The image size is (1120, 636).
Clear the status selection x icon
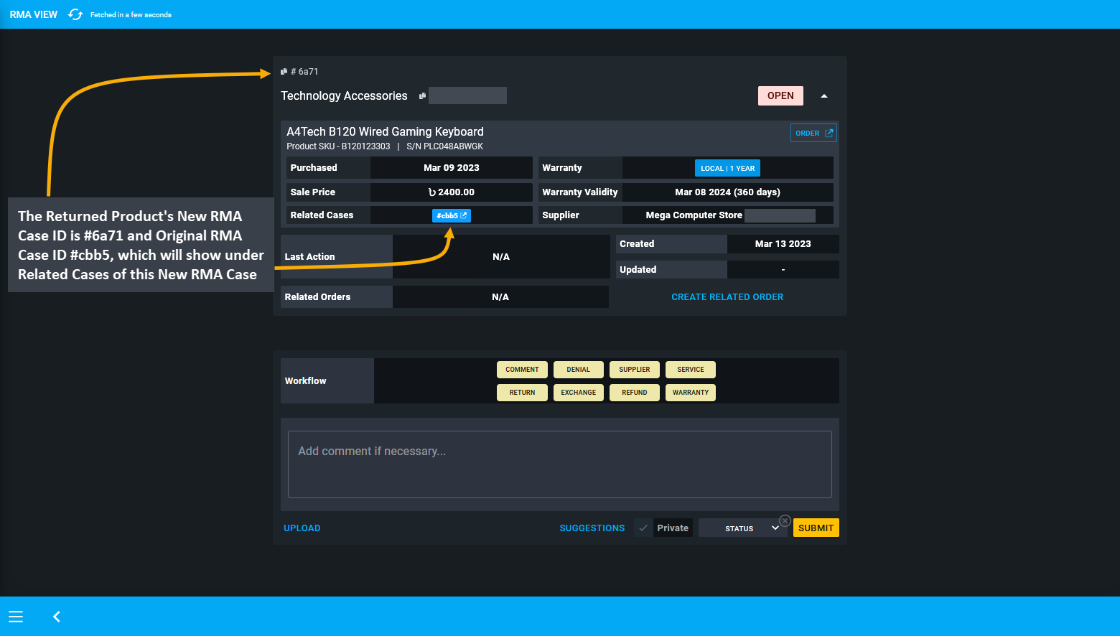tap(785, 520)
